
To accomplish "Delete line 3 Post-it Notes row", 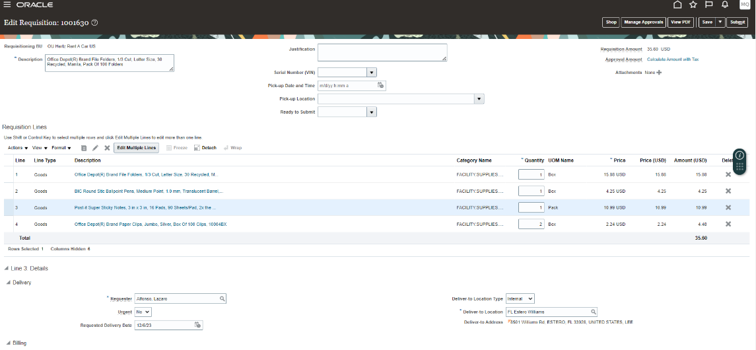I will coord(728,207).
